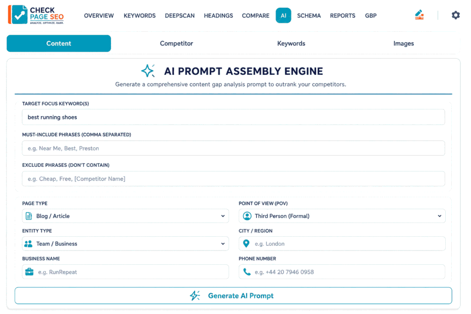Click the sparkle icon beside AI Prompt Assembly Engine
The height and width of the screenshot is (314, 471).
click(x=148, y=71)
